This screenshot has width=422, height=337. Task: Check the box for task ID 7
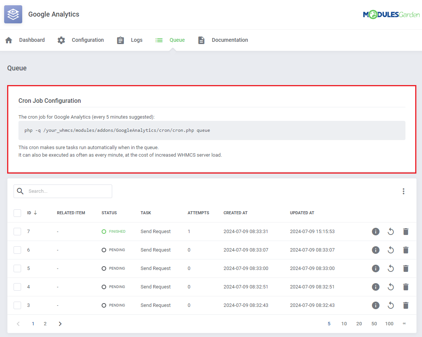(17, 232)
